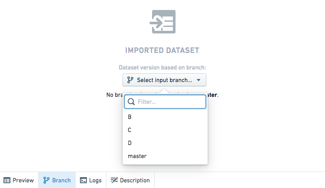Switch to the Preview tab
The image size is (325, 188).
(x=19, y=180)
